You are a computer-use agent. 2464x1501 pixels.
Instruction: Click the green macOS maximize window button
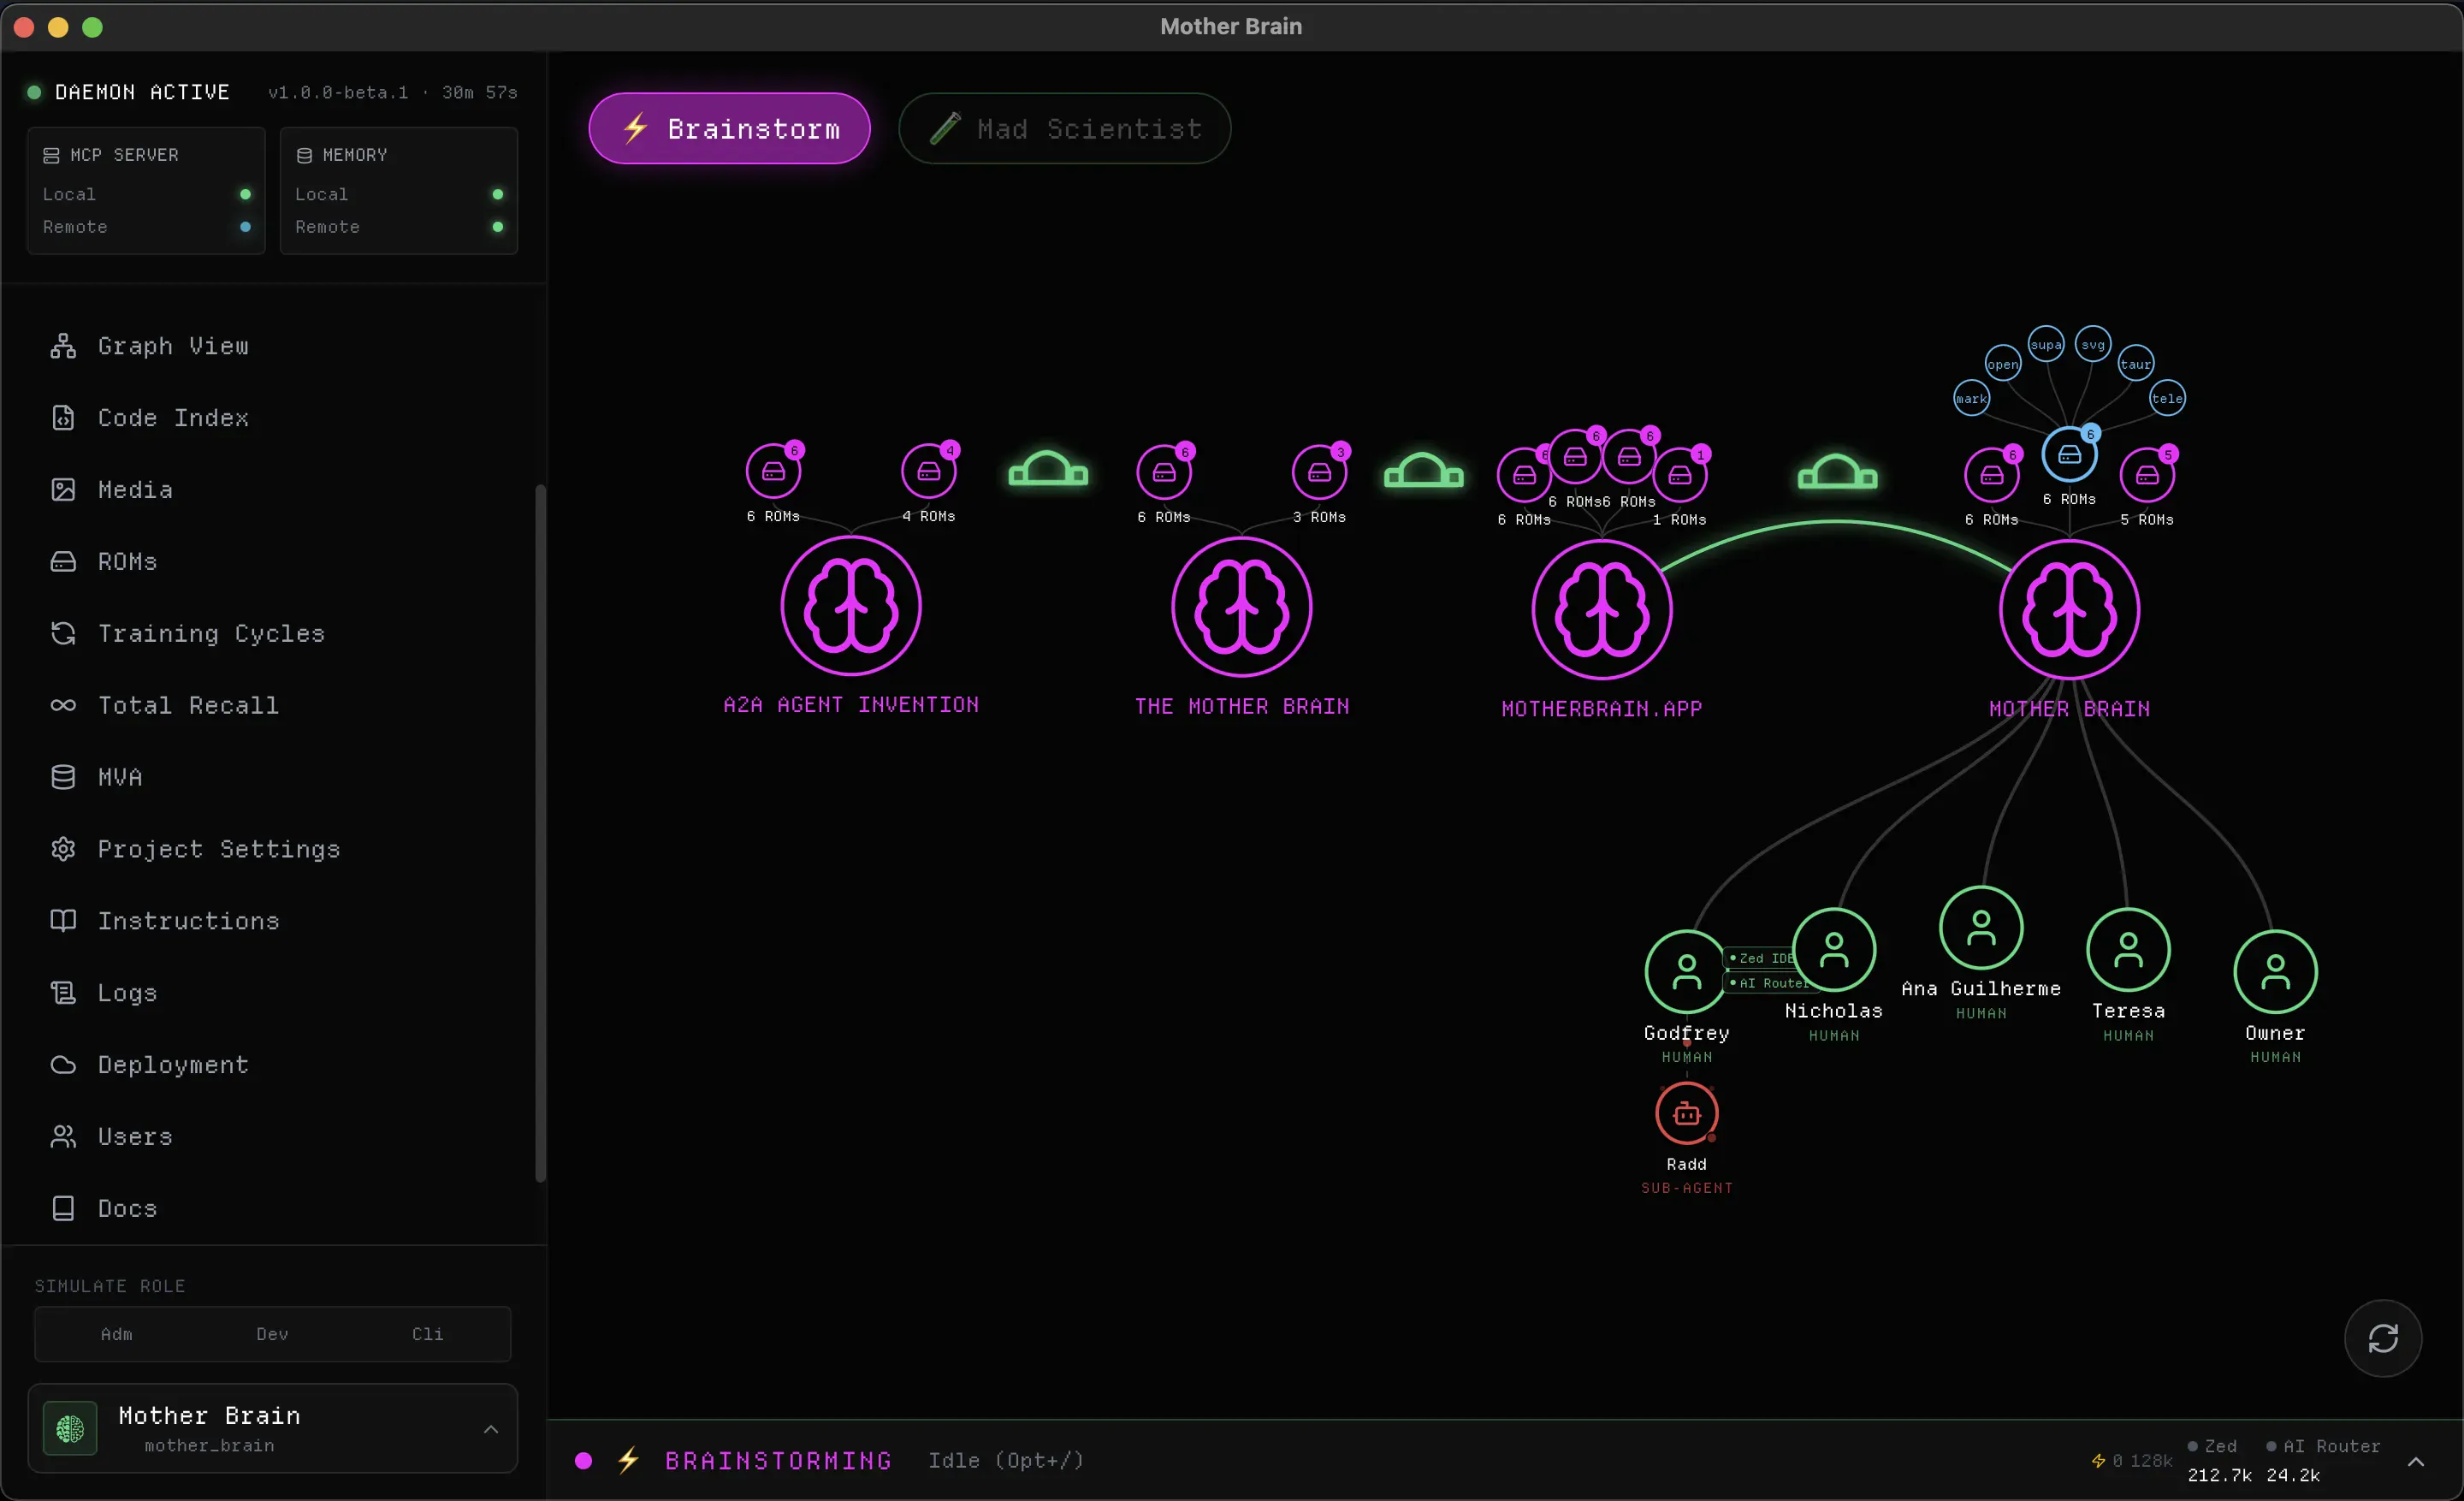(x=92, y=27)
